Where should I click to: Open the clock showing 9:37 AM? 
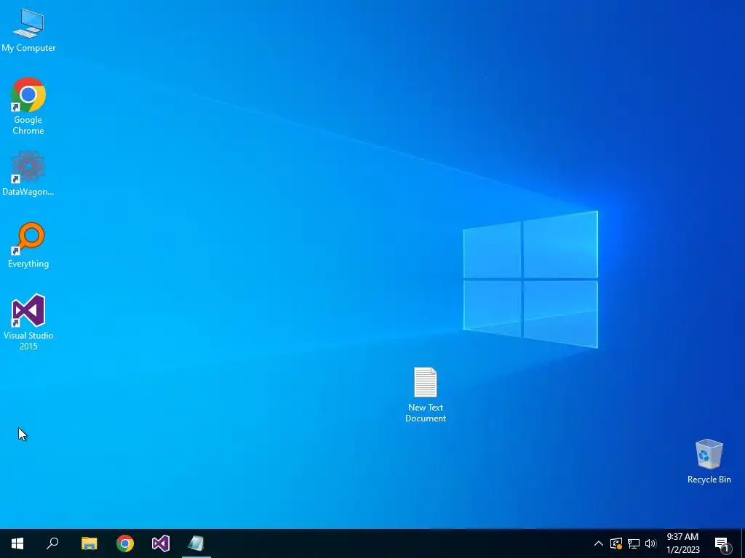(x=682, y=543)
